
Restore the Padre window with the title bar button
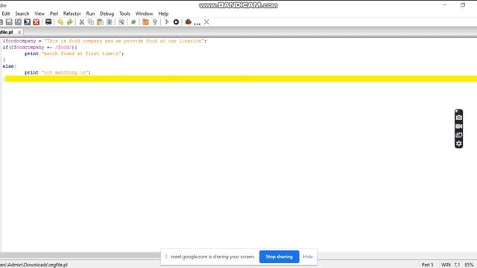(463, 5)
